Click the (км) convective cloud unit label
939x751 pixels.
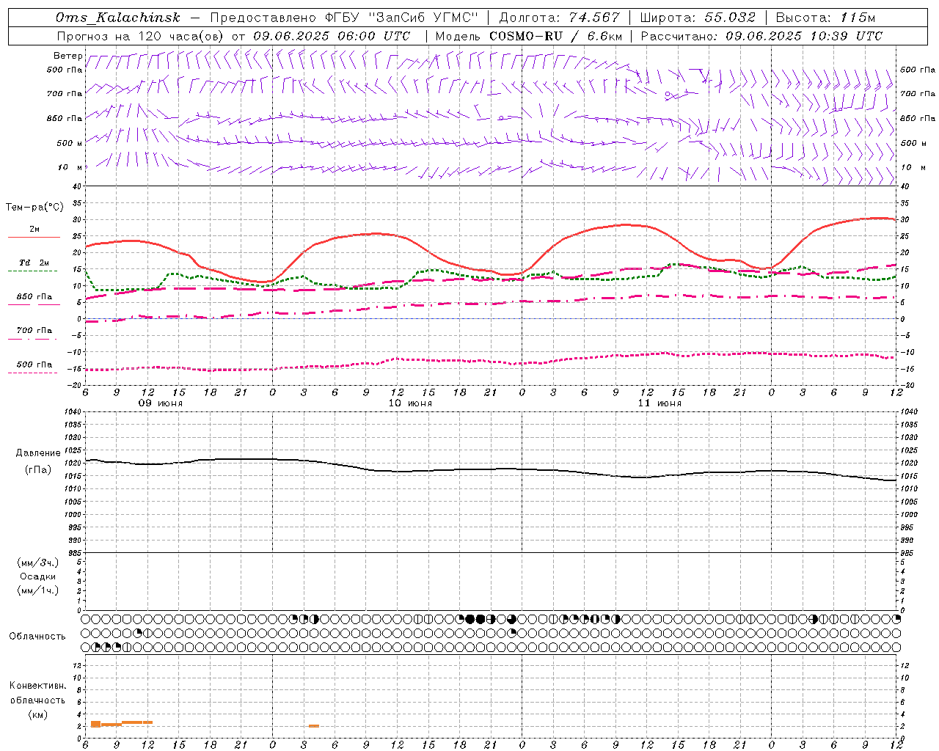coord(38,714)
